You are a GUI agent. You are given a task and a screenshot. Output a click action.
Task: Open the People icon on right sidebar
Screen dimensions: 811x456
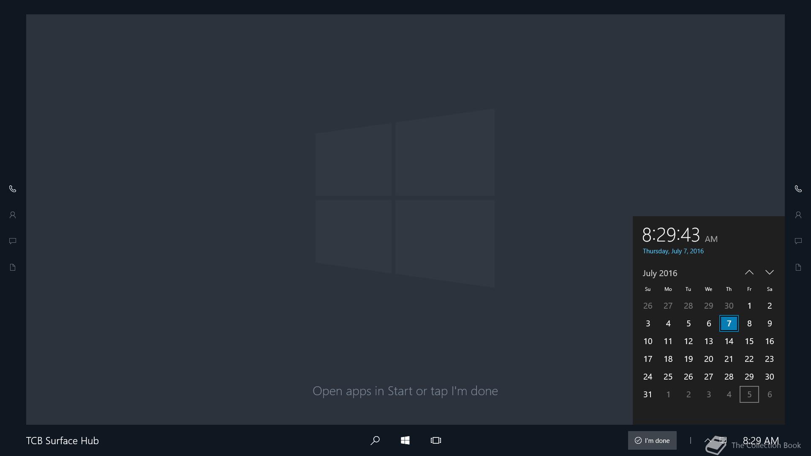(x=798, y=215)
